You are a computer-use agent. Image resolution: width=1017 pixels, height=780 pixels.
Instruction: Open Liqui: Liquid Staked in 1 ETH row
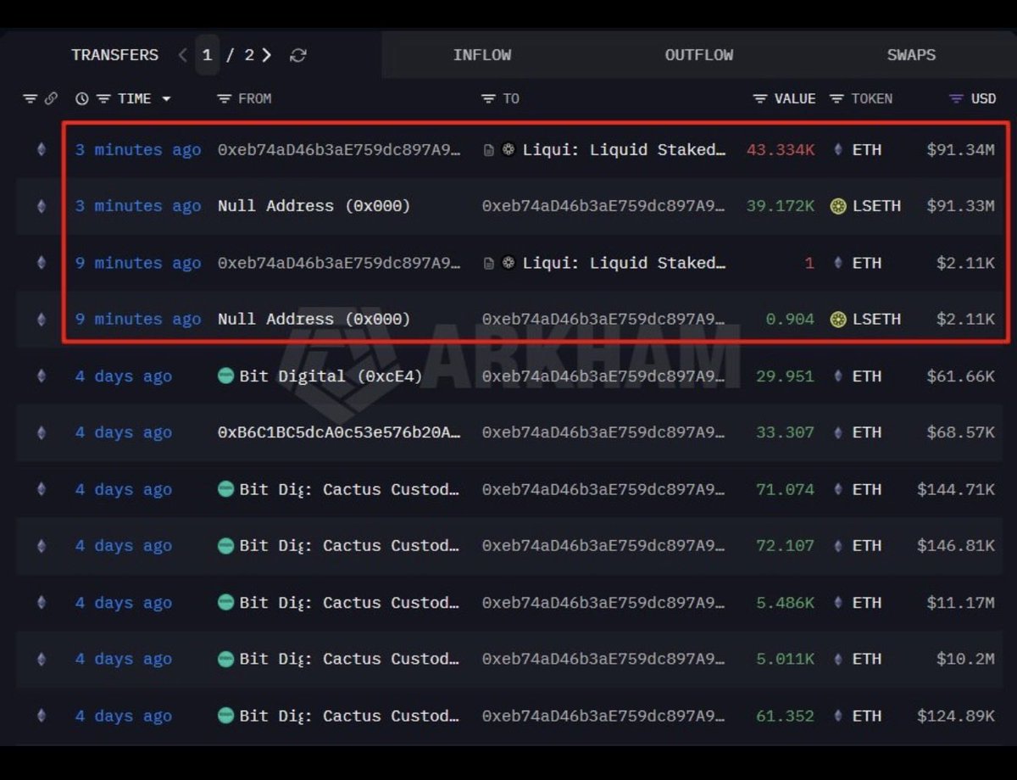(624, 263)
